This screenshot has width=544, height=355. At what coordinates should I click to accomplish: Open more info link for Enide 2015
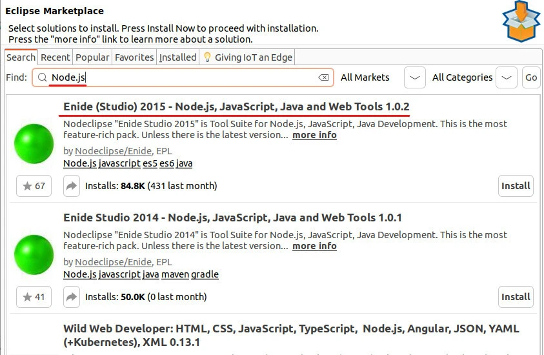tap(314, 135)
